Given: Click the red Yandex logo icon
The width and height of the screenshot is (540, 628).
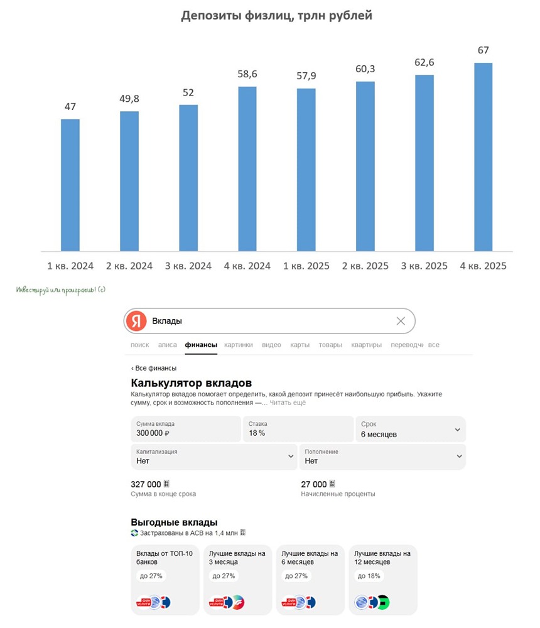Looking at the screenshot, I should (x=136, y=321).
